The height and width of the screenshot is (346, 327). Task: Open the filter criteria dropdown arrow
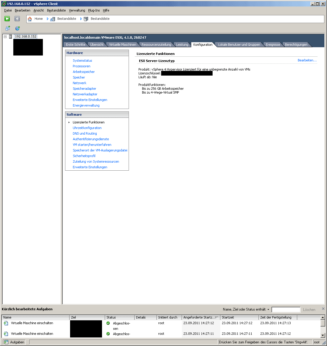click(x=268, y=310)
